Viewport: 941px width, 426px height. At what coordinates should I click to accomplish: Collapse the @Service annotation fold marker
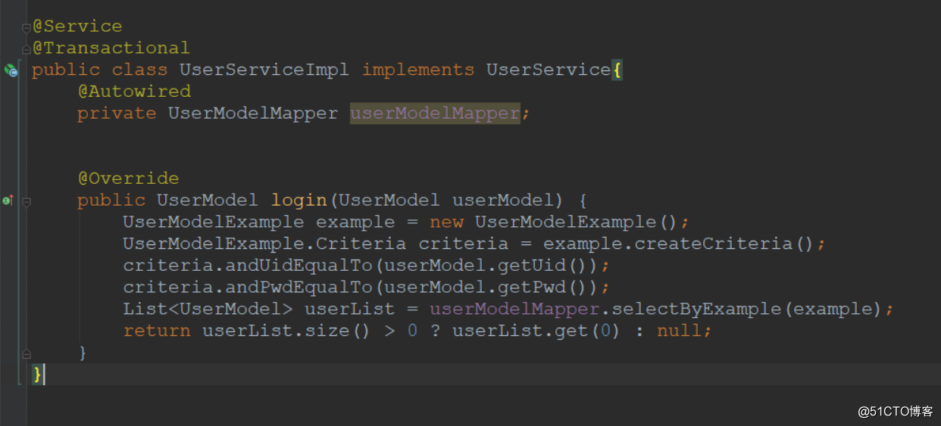[27, 28]
